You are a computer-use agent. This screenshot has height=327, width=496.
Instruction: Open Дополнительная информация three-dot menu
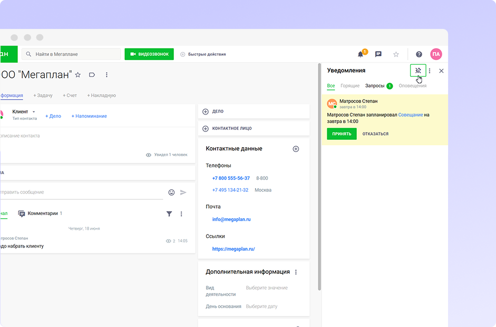296,272
